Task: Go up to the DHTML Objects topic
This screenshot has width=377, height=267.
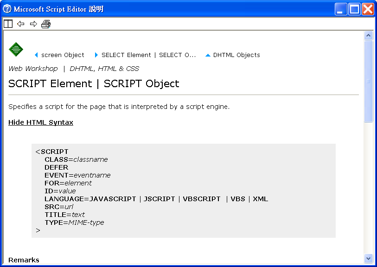Action: (236, 55)
